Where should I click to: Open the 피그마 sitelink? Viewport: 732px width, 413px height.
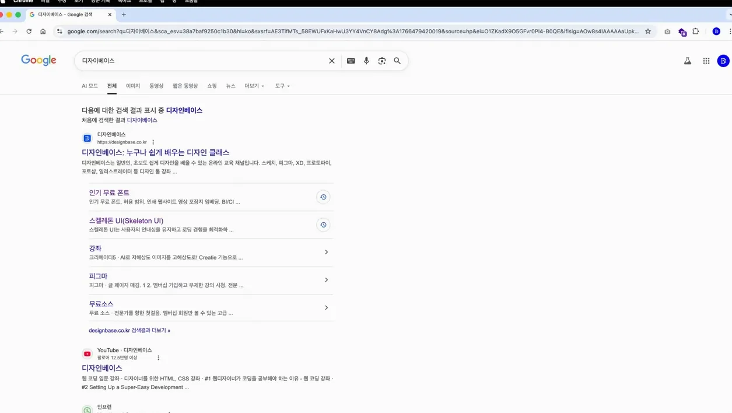pyautogui.click(x=98, y=276)
